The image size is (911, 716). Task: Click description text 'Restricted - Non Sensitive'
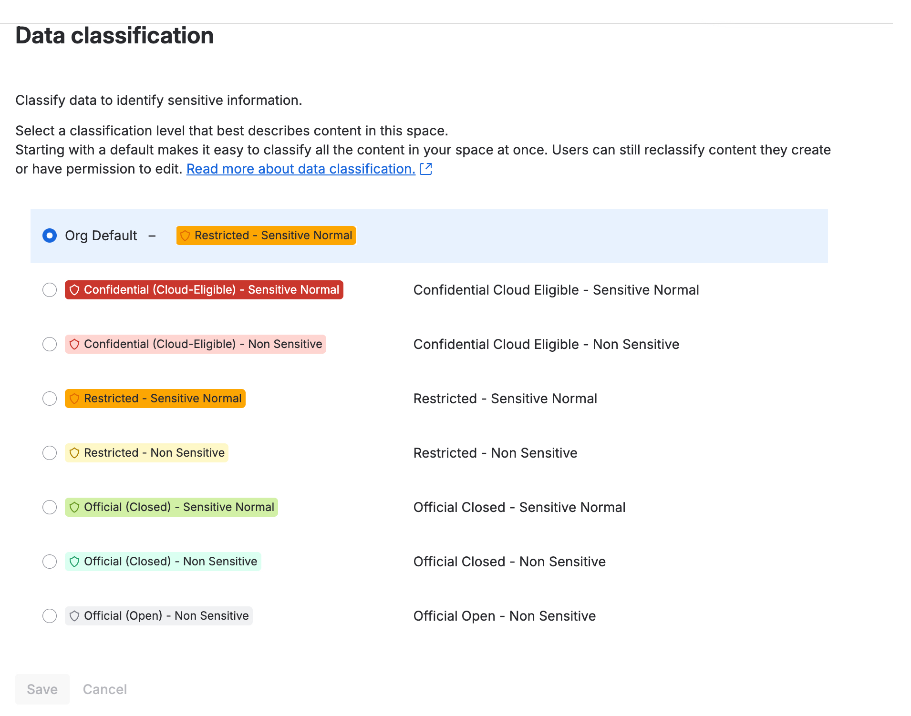495,453
